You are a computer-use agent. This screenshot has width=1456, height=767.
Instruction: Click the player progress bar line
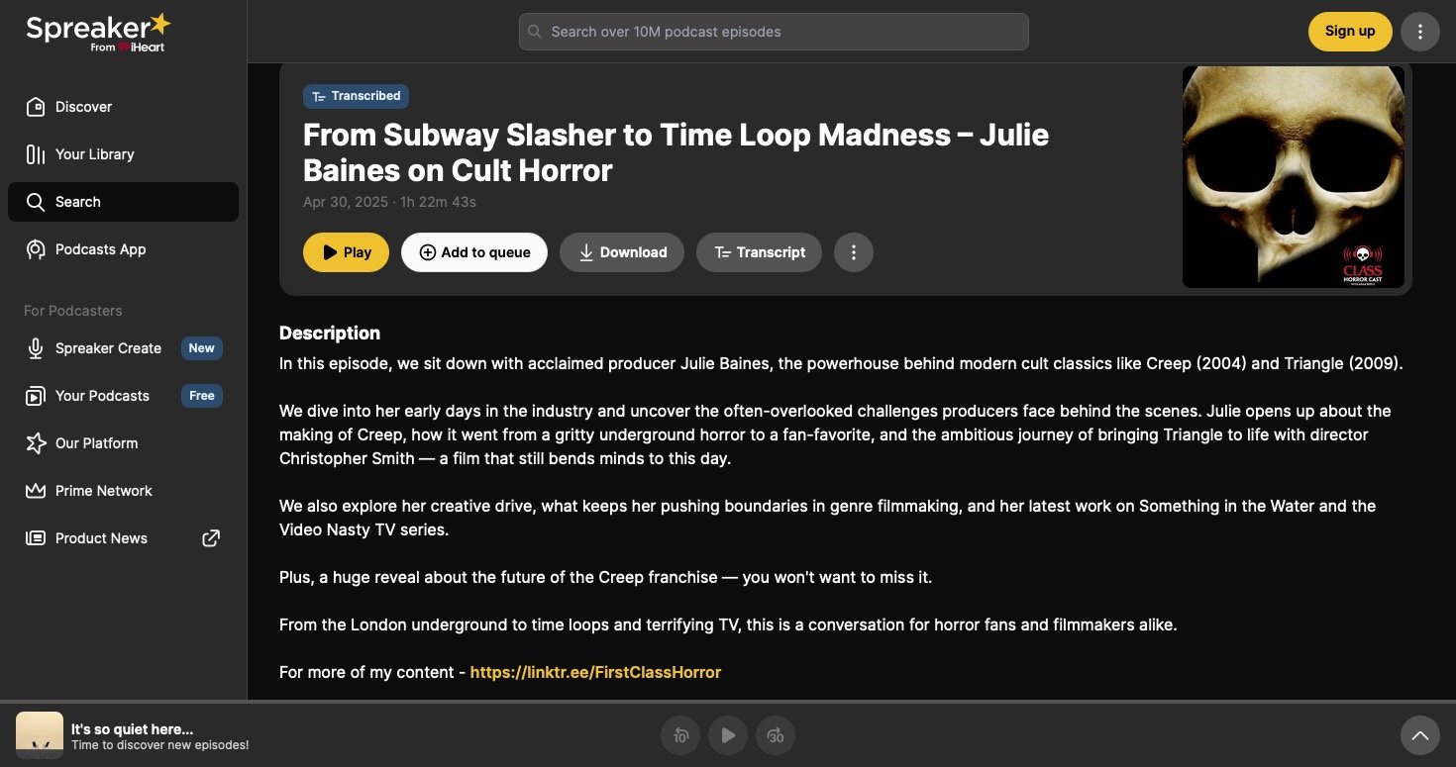728,702
